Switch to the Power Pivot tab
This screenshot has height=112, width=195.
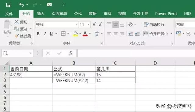pyautogui.click(x=166, y=13)
